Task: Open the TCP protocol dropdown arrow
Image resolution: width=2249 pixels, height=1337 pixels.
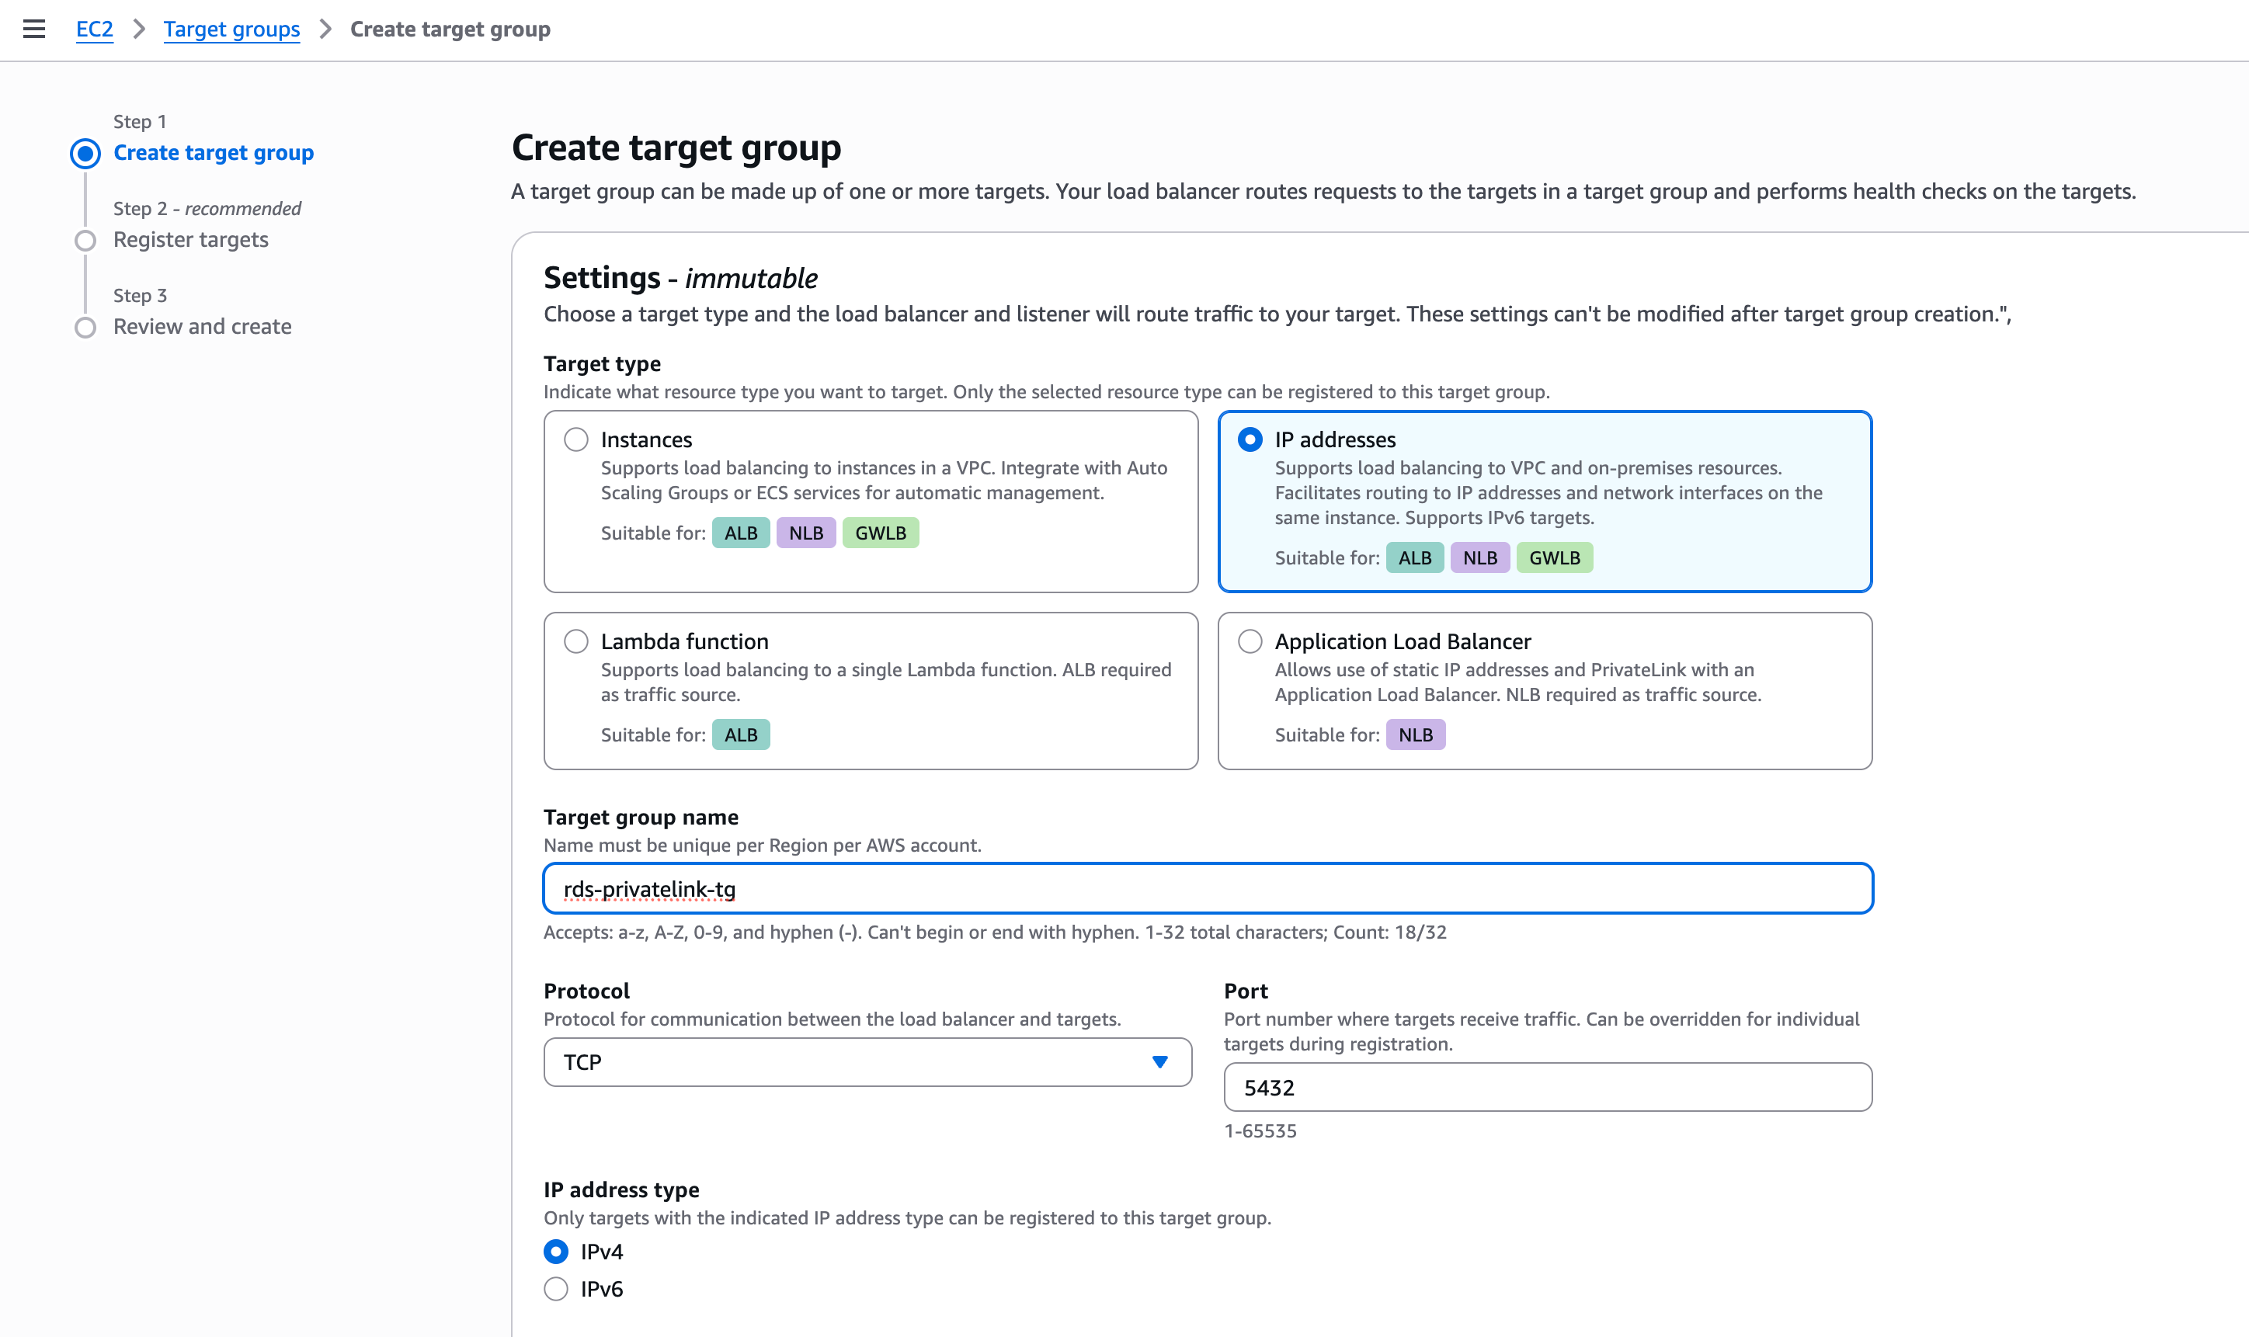Action: (x=1160, y=1062)
